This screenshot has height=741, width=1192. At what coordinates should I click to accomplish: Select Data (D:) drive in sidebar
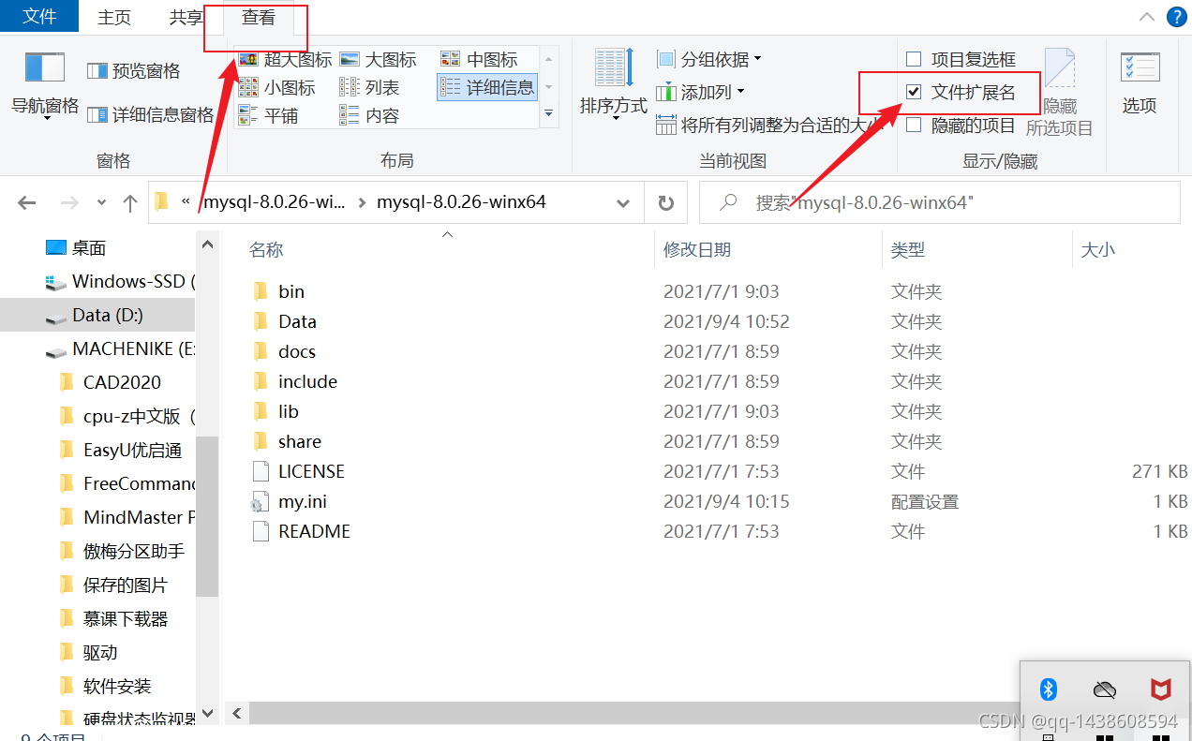click(x=97, y=315)
